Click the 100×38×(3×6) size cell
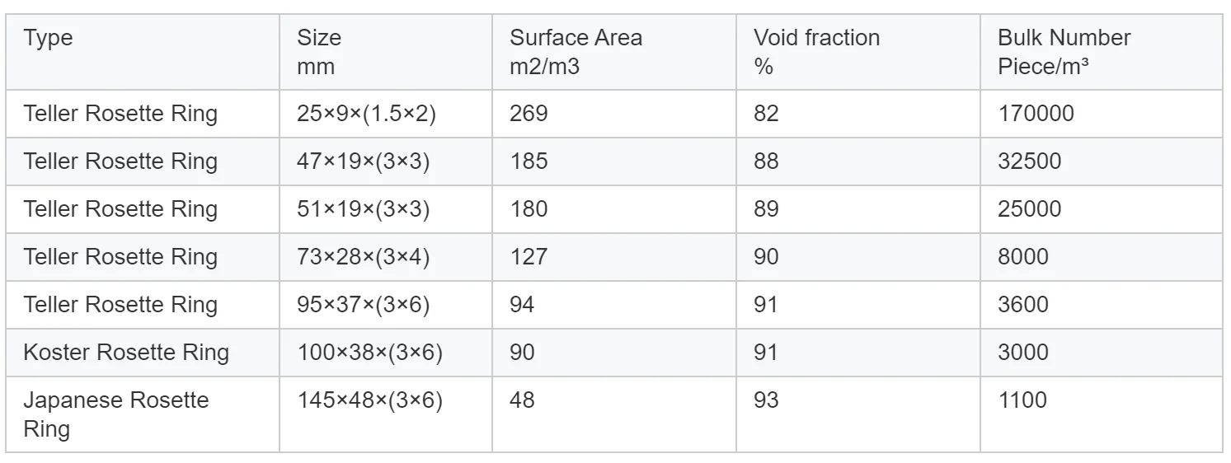The width and height of the screenshot is (1231, 463). [369, 353]
